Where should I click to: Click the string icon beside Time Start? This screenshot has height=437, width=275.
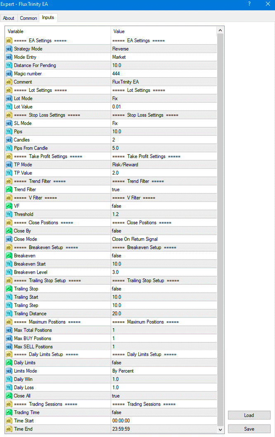pyautogui.click(x=9, y=421)
